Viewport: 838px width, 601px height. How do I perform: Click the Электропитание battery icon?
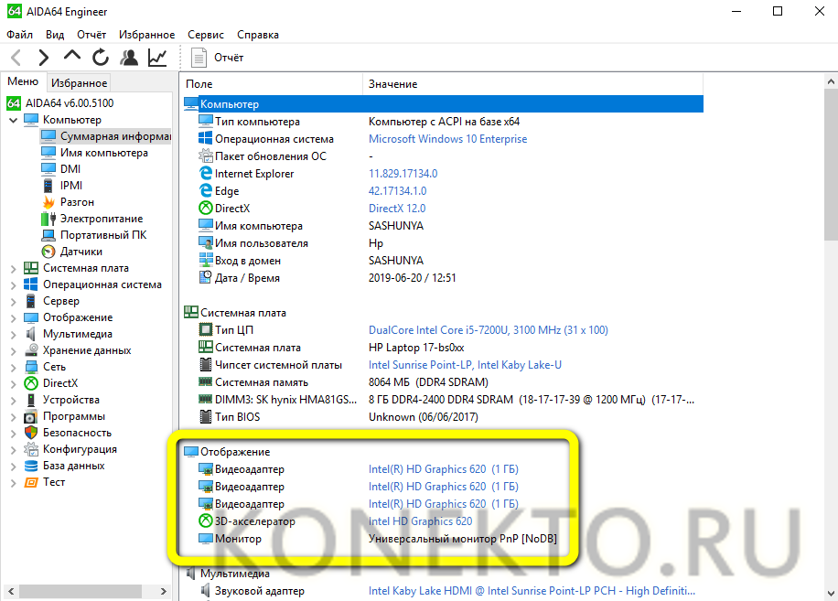48,219
